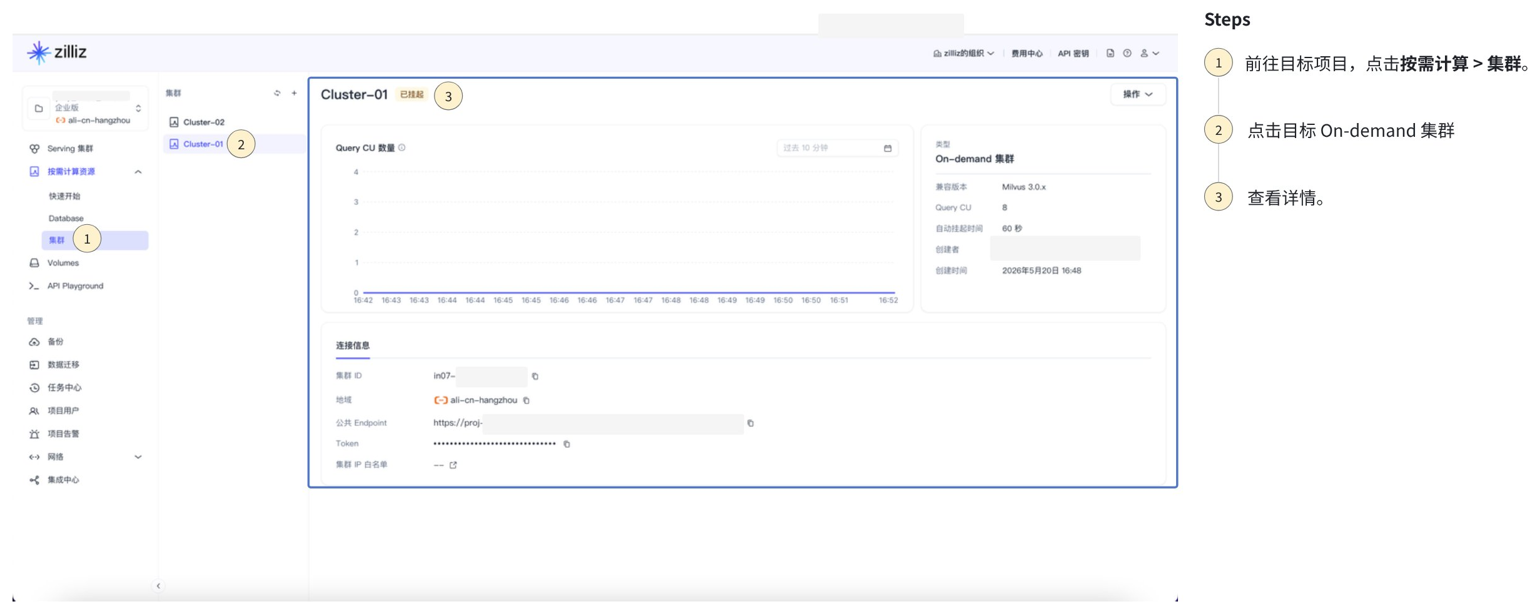Select the 集群 sidebar item
The image size is (1540, 614).
(95, 240)
